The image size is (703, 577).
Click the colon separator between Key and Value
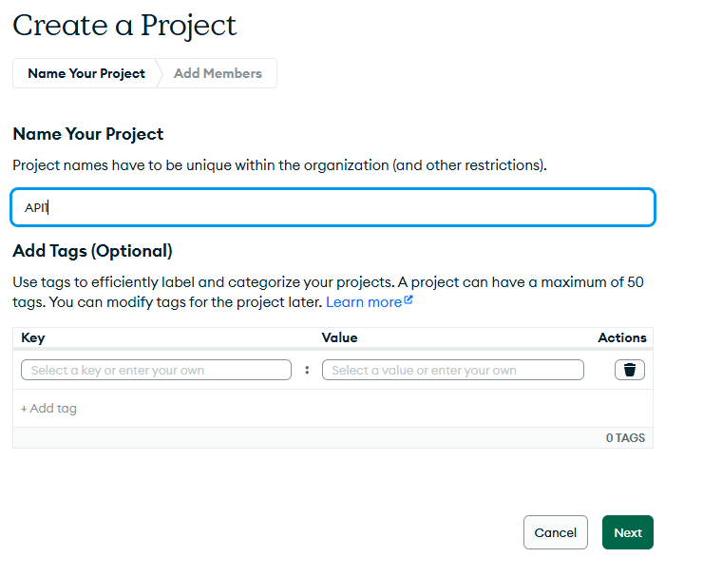point(307,370)
